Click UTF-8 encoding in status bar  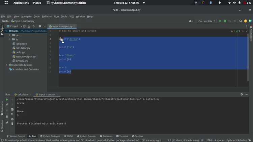click(209, 140)
